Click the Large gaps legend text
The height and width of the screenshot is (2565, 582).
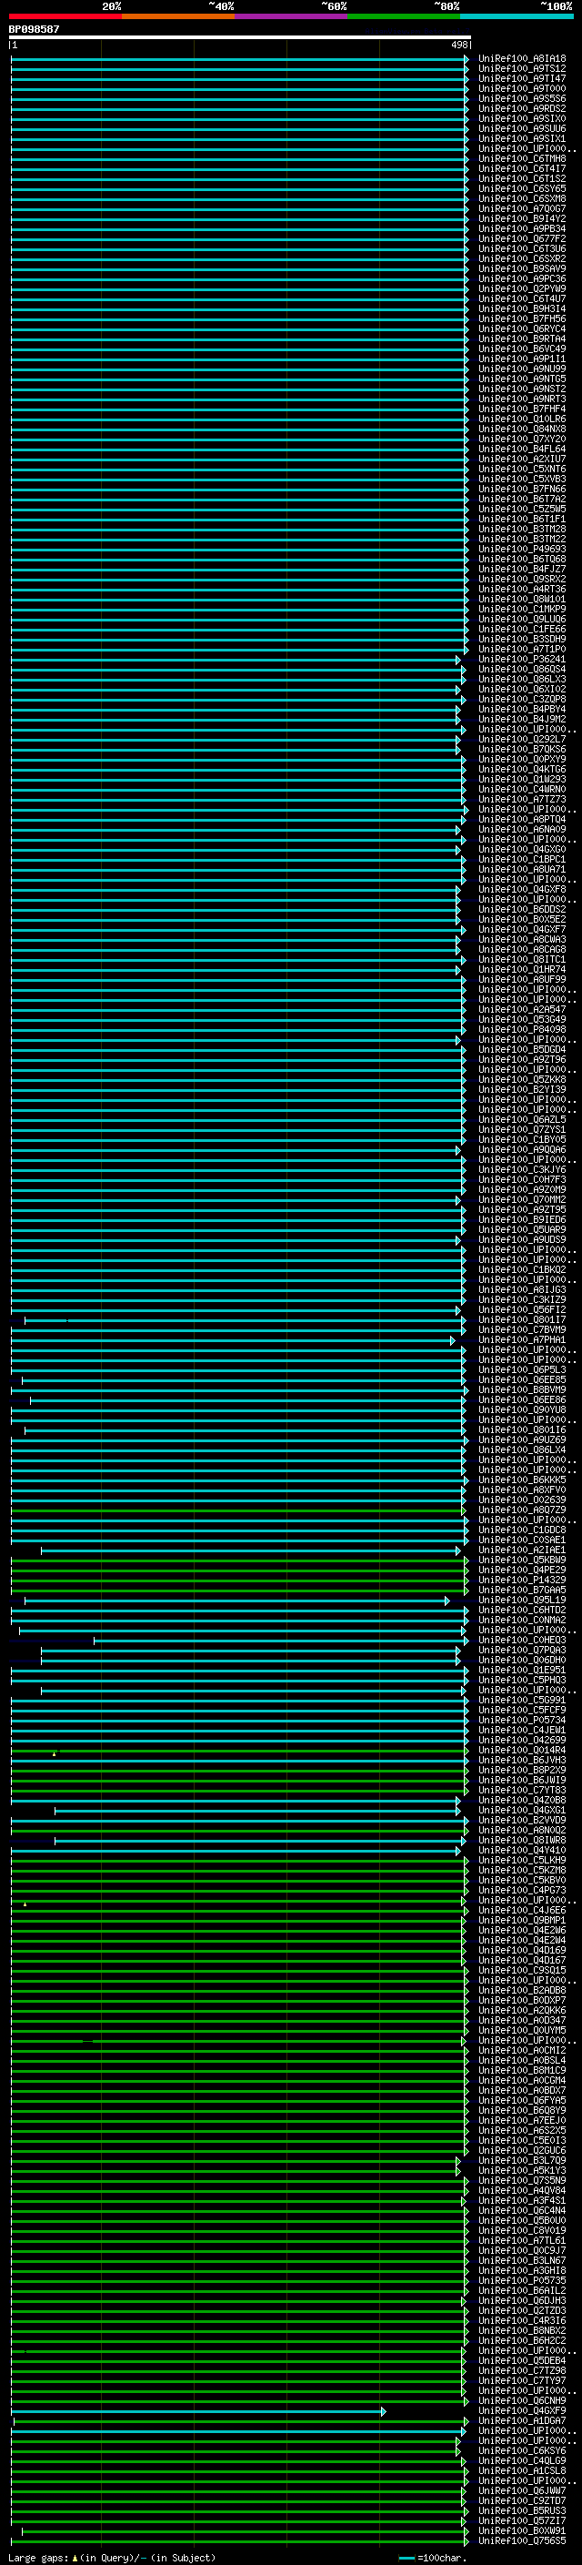(x=112, y=2558)
